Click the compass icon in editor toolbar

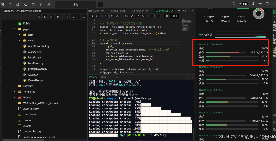pos(126,16)
